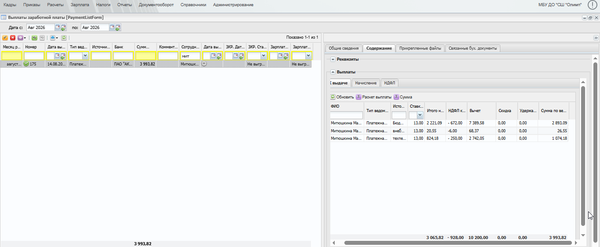Click refresh icon next to Обновить label
The height and width of the screenshot is (247, 600).
pyautogui.click(x=333, y=97)
